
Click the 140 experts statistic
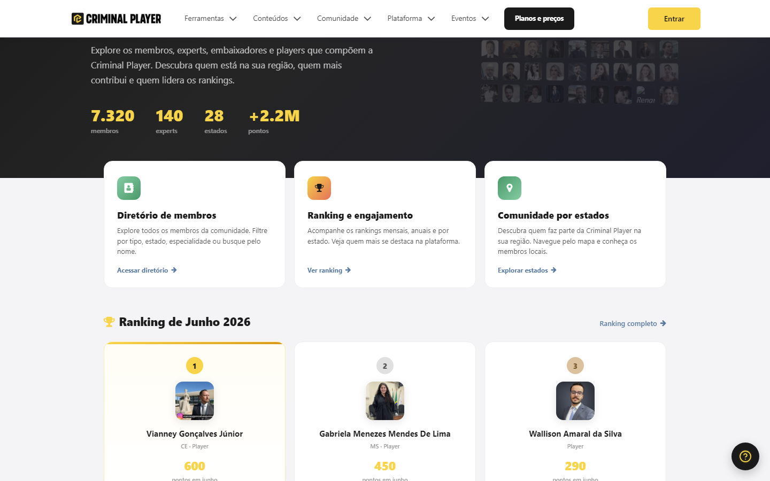click(x=169, y=121)
